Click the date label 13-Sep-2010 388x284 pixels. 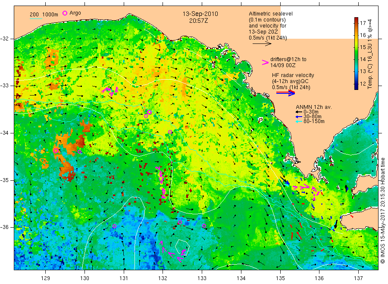tap(200, 14)
